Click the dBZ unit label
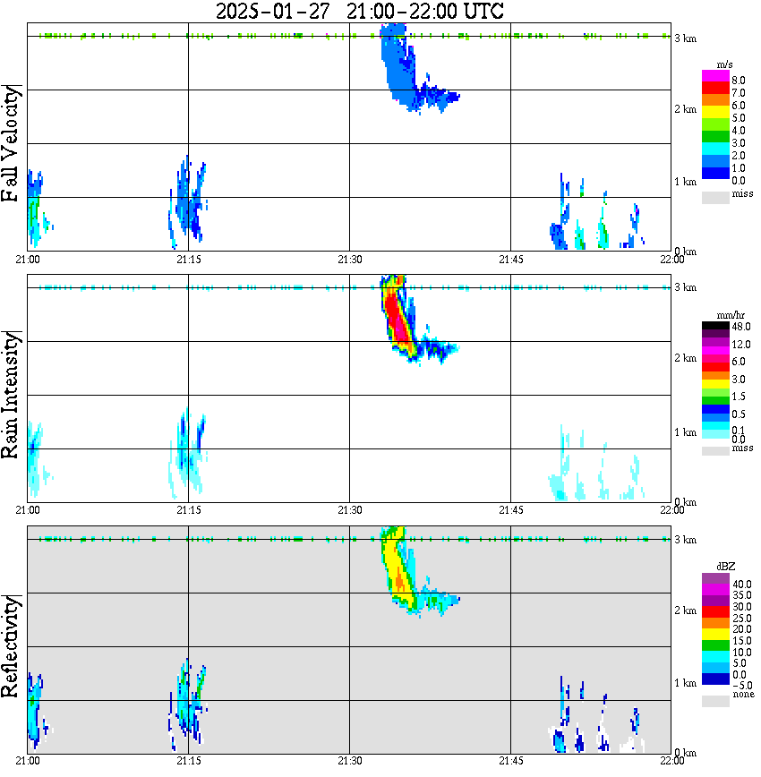 [726, 567]
